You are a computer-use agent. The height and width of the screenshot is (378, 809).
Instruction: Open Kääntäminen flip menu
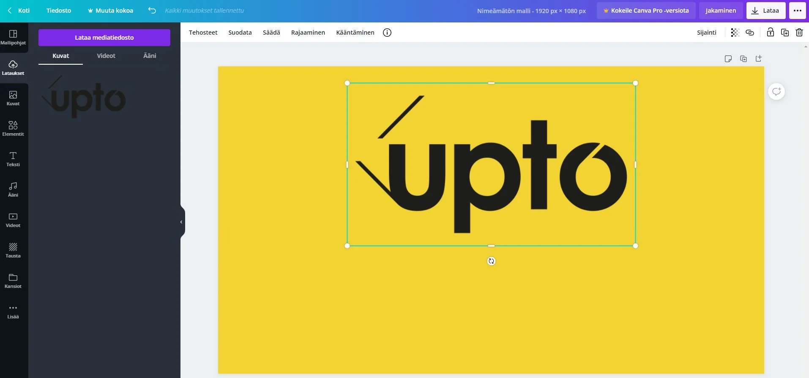pos(355,33)
